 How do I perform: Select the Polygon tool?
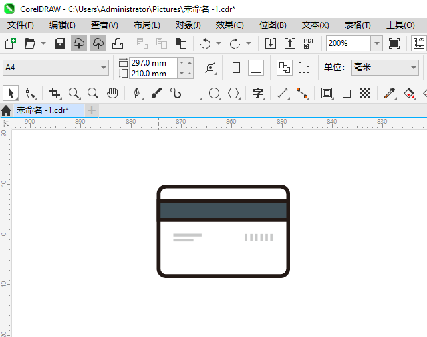234,93
